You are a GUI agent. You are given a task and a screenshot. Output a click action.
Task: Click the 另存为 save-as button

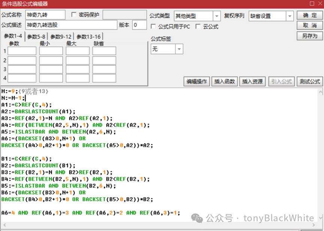coord(309,36)
